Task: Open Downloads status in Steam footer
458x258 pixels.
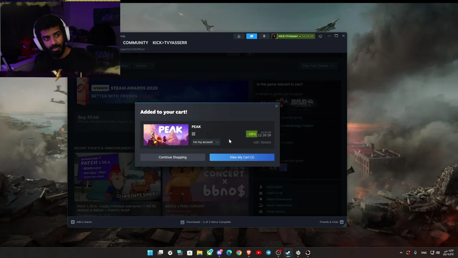Action: [x=206, y=222]
